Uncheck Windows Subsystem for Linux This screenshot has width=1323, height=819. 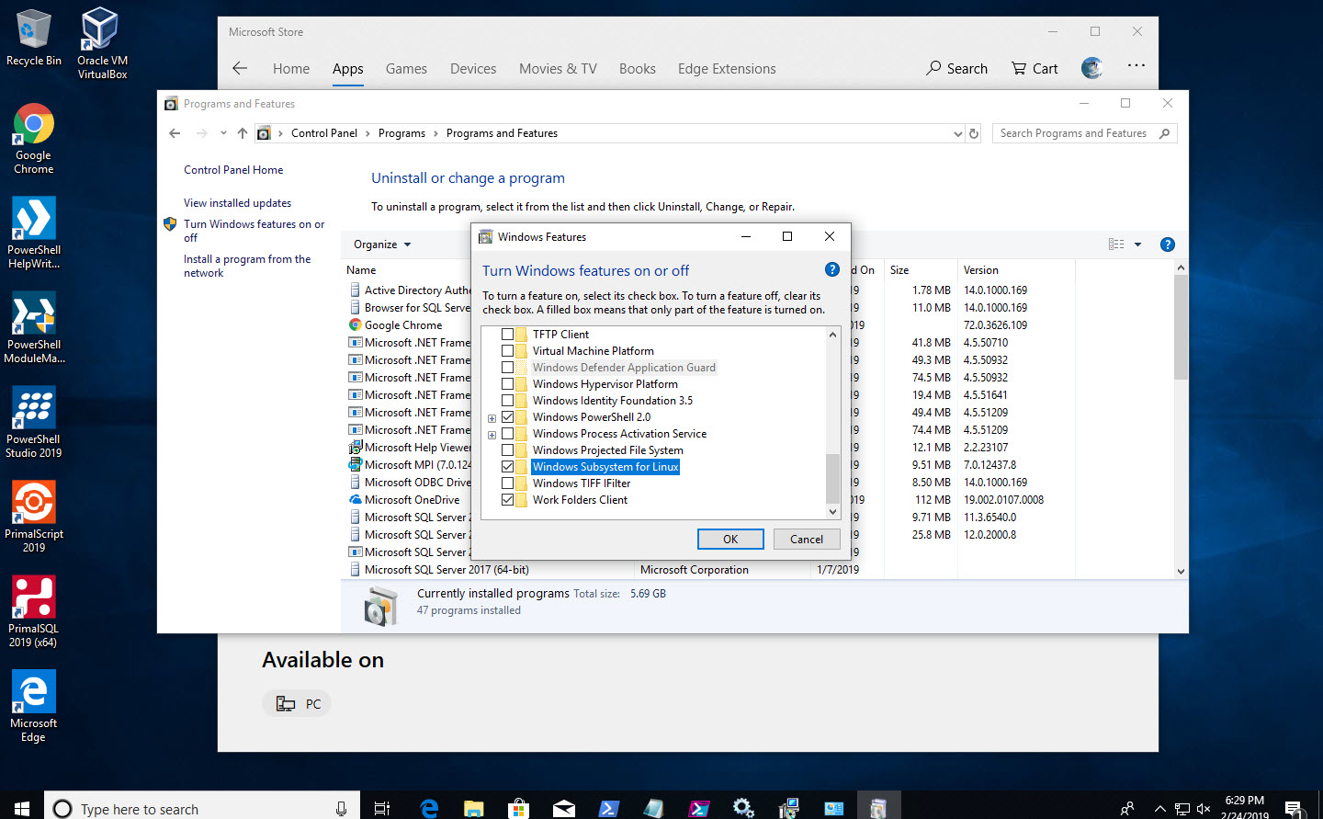507,467
